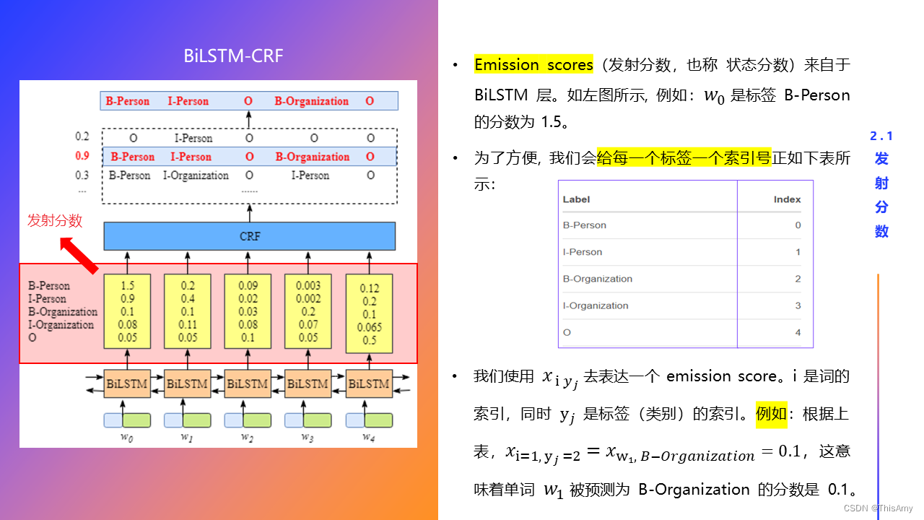Click index value 0 in the table
The width and height of the screenshot is (924, 520).
point(798,225)
